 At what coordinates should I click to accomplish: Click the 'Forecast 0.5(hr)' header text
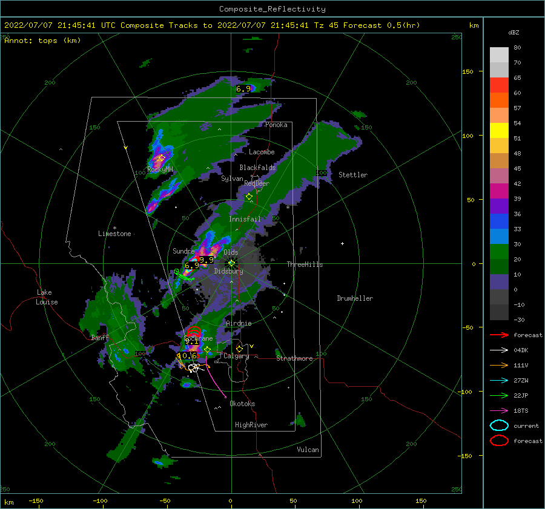click(381, 25)
